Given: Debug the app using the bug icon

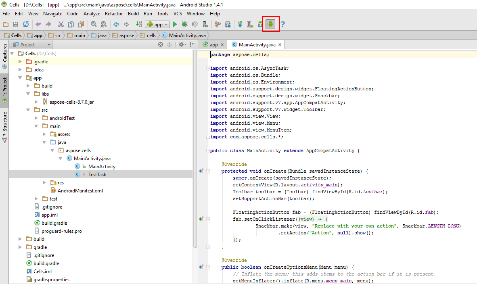Looking at the screenshot, I should [184, 24].
